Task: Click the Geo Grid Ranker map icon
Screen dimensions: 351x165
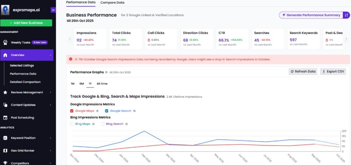Action: point(5,150)
